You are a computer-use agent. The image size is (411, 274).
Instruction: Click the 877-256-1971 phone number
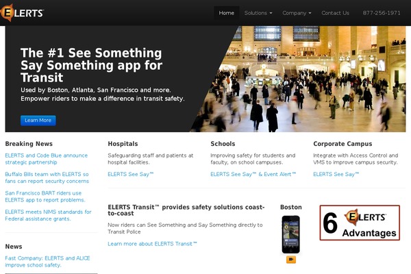(382, 13)
